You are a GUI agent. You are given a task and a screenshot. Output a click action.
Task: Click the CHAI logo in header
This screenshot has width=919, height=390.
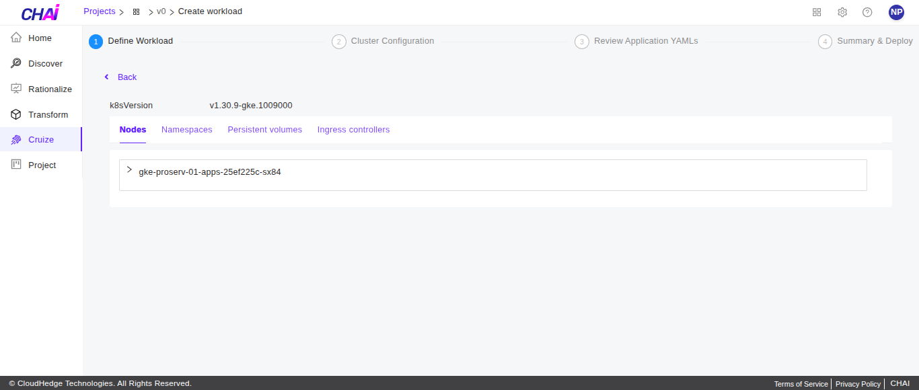tap(40, 13)
